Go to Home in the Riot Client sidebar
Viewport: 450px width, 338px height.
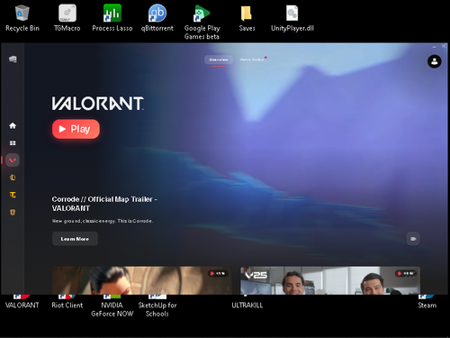13,125
